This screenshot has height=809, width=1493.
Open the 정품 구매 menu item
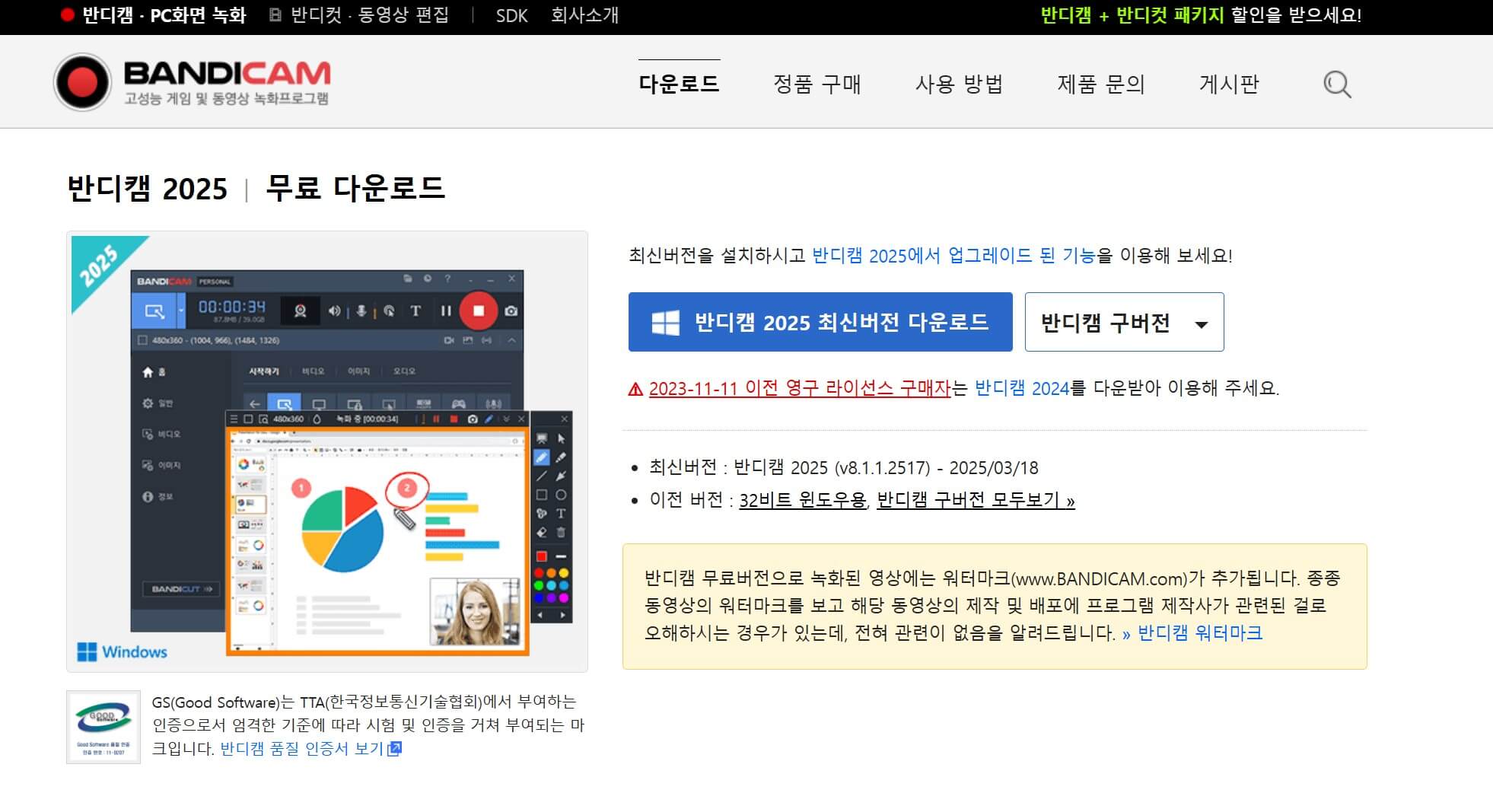pyautogui.click(x=817, y=84)
